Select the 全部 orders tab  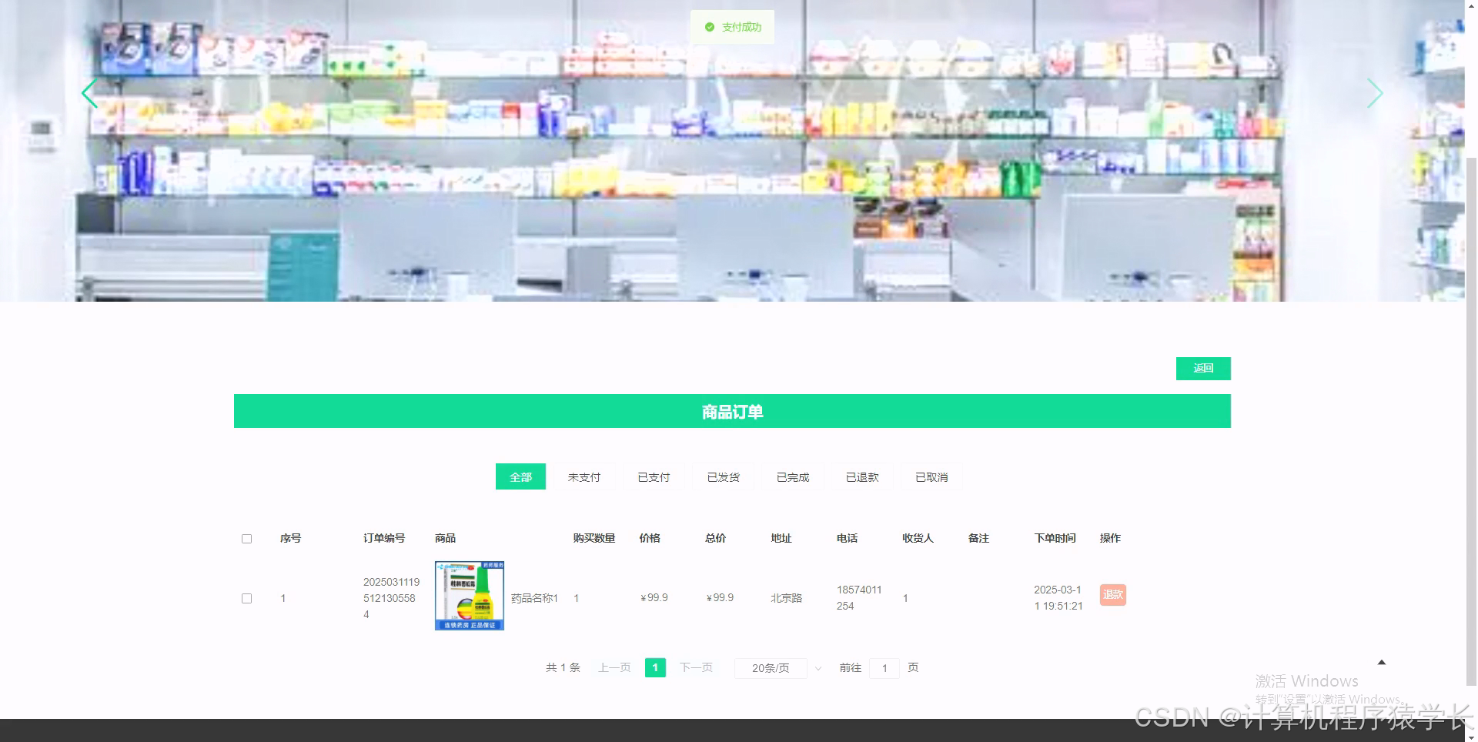tap(520, 476)
